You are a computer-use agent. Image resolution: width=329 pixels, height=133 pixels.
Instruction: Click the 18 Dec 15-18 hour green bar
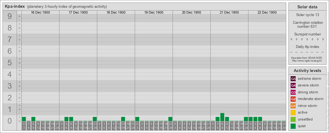click(123, 119)
